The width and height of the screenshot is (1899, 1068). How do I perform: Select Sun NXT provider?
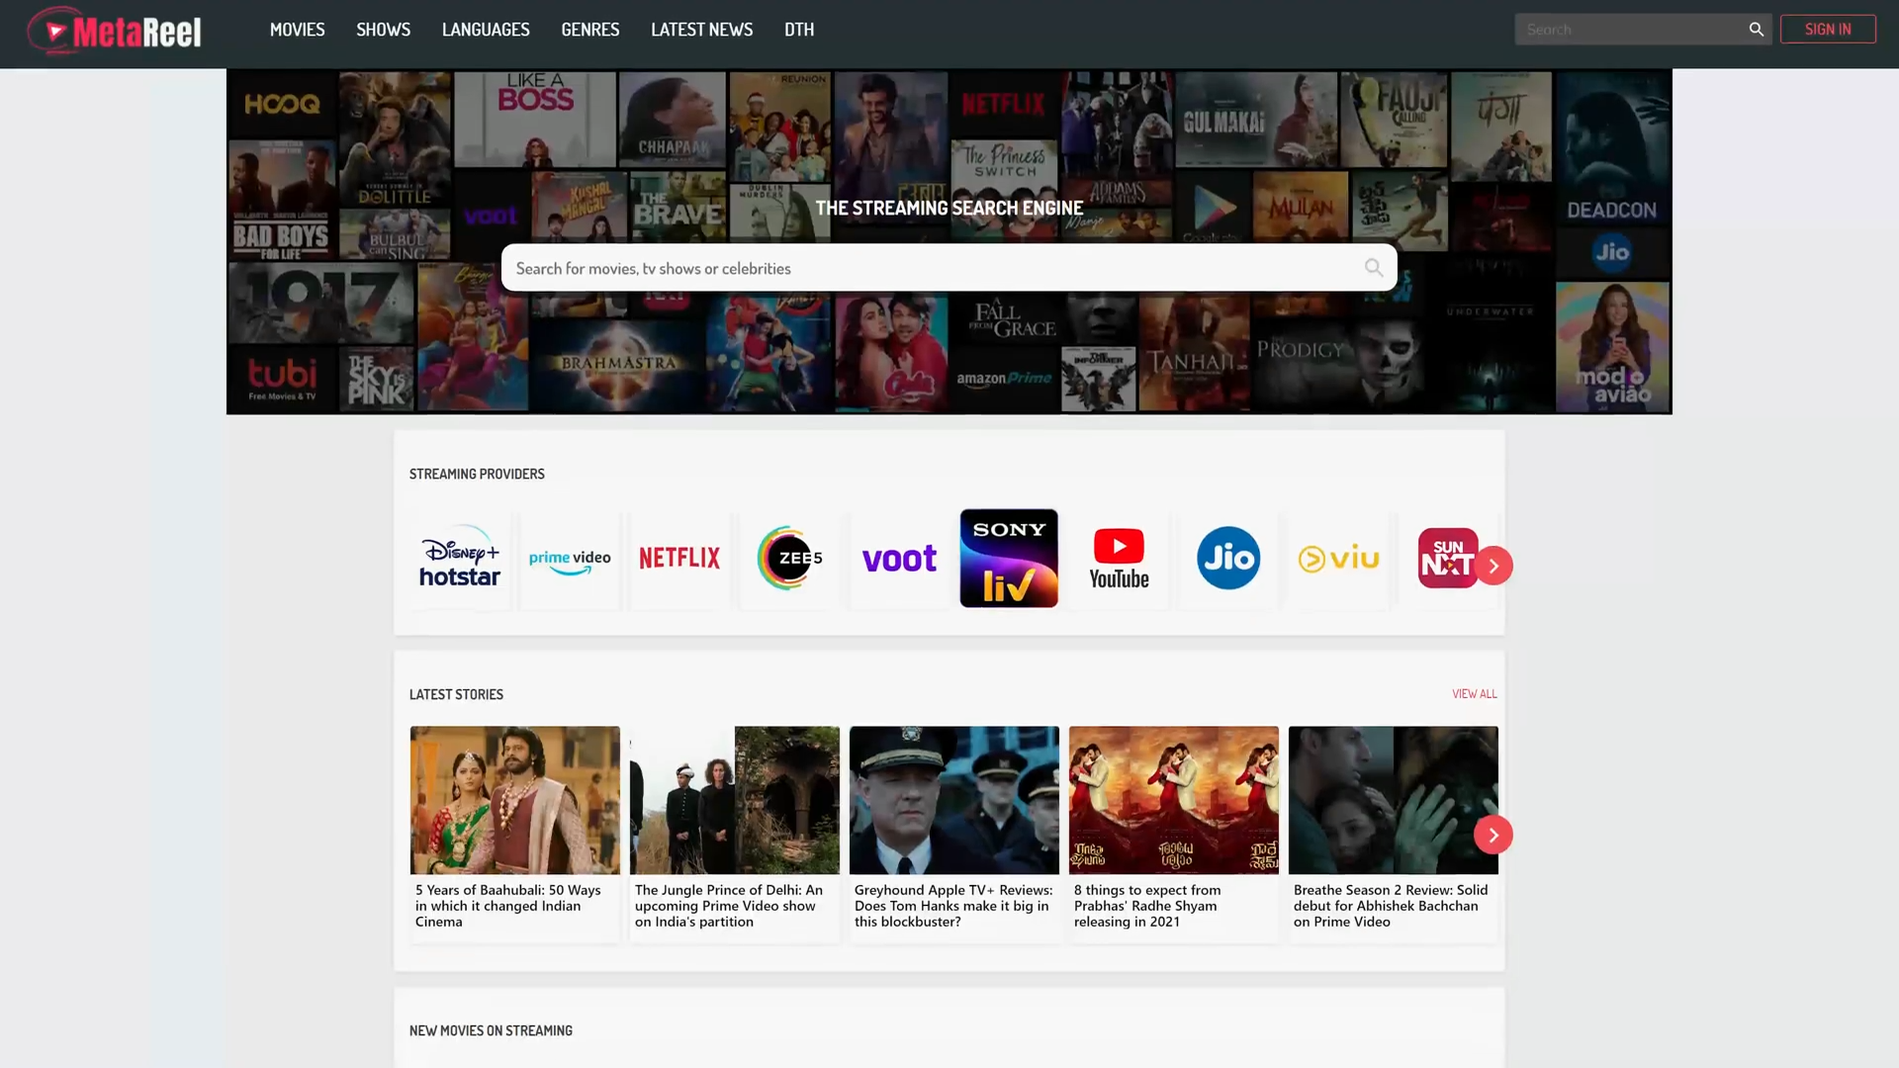1447,559
